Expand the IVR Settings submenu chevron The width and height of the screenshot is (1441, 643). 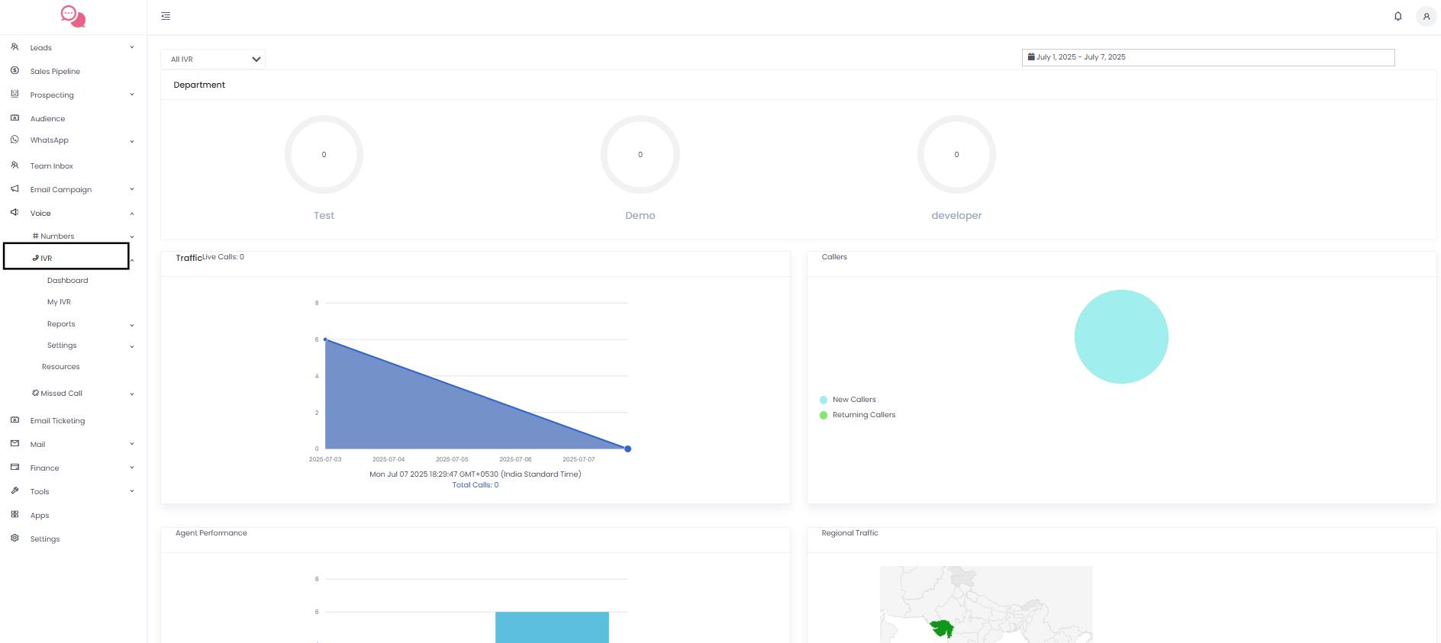click(x=132, y=346)
